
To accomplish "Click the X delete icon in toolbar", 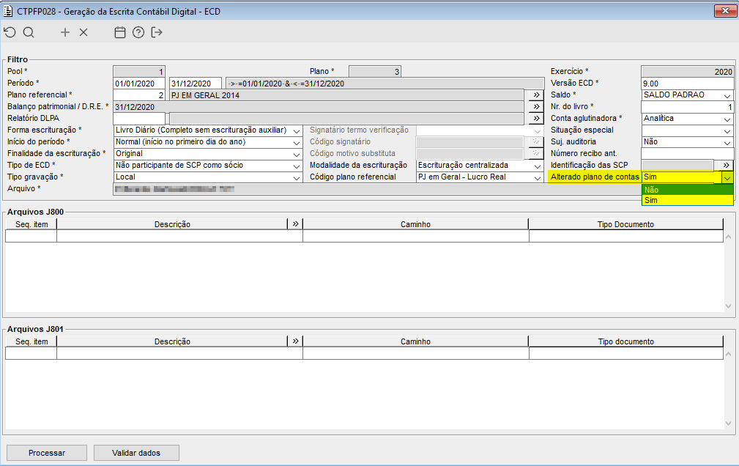I will [x=83, y=32].
